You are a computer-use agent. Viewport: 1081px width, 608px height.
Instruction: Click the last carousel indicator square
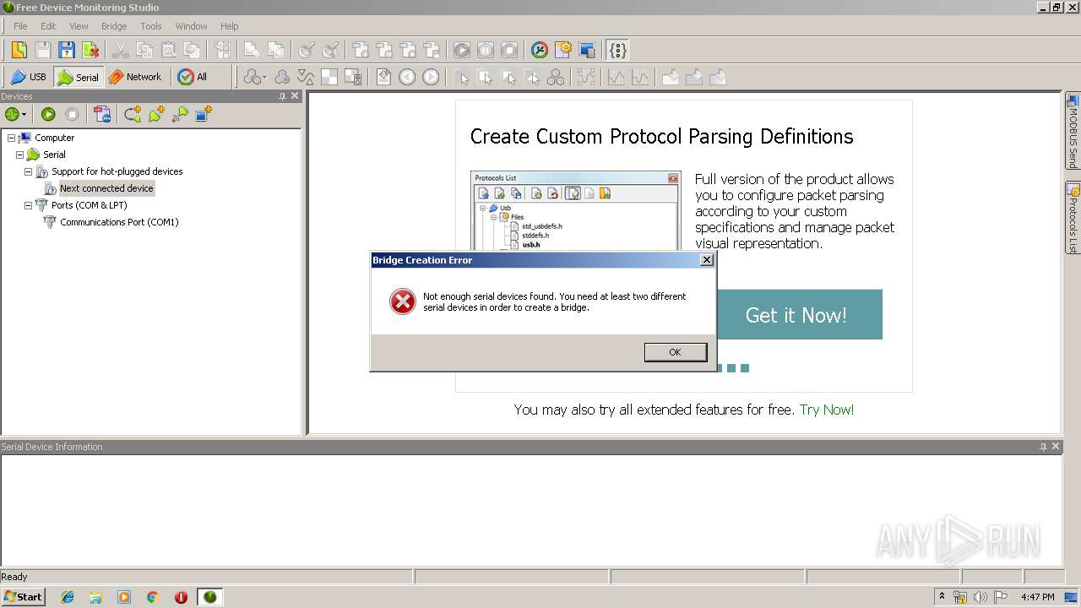tap(745, 368)
